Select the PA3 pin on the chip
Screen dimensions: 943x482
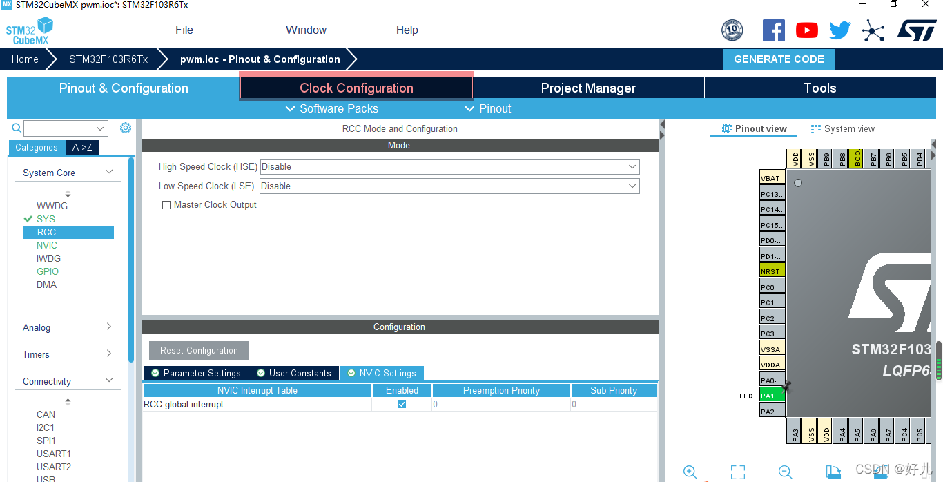[795, 431]
